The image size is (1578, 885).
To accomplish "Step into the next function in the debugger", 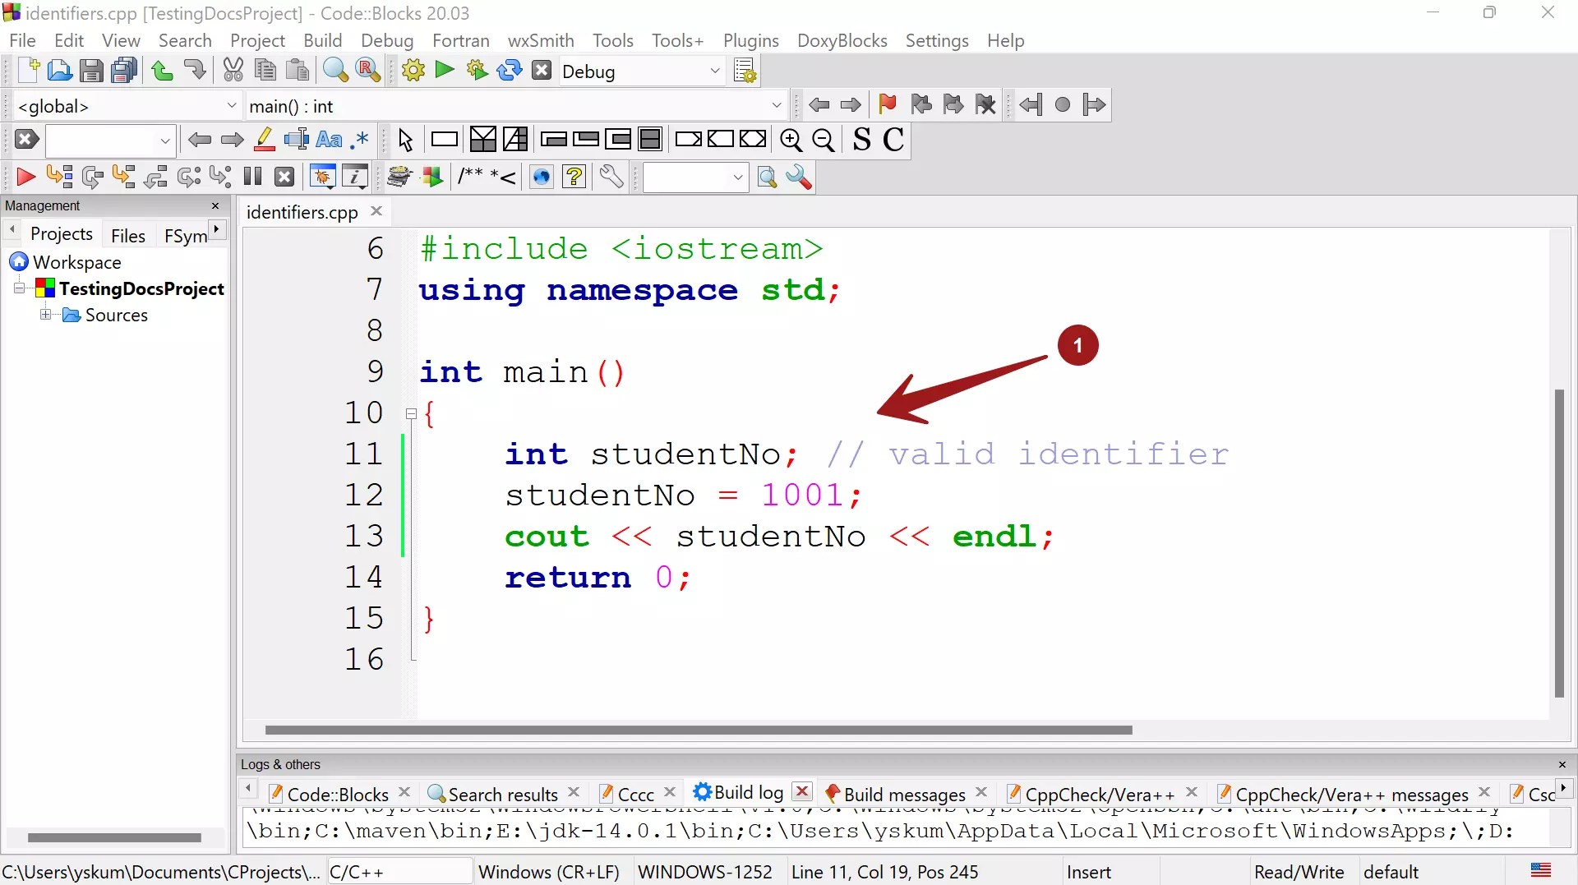I will [123, 177].
